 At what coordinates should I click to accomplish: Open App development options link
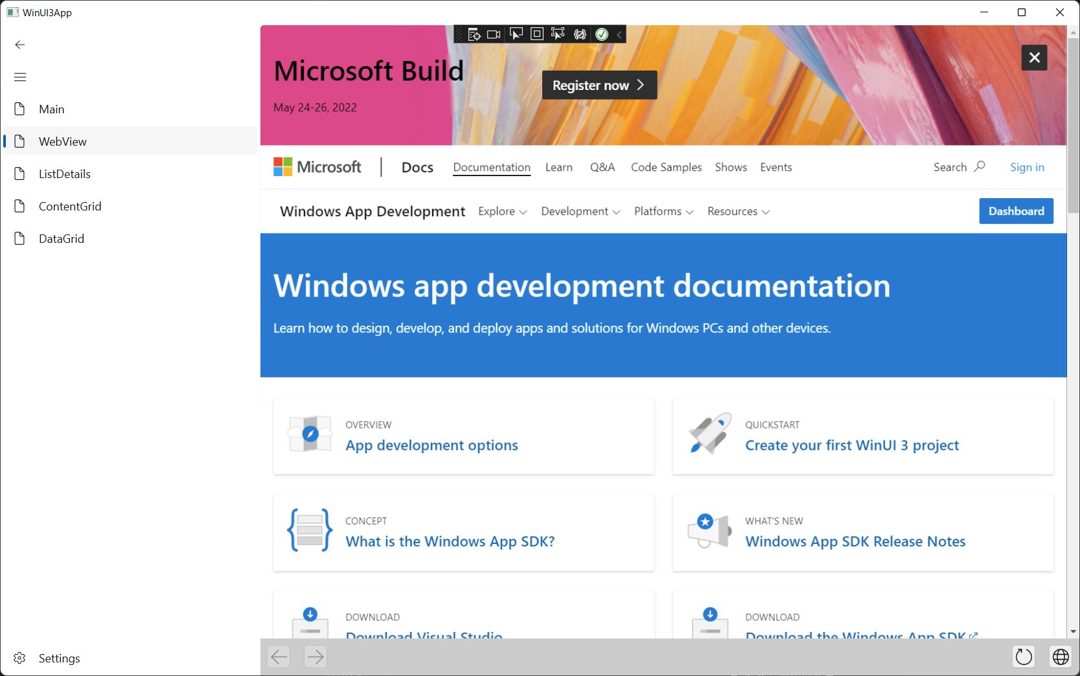tap(431, 445)
